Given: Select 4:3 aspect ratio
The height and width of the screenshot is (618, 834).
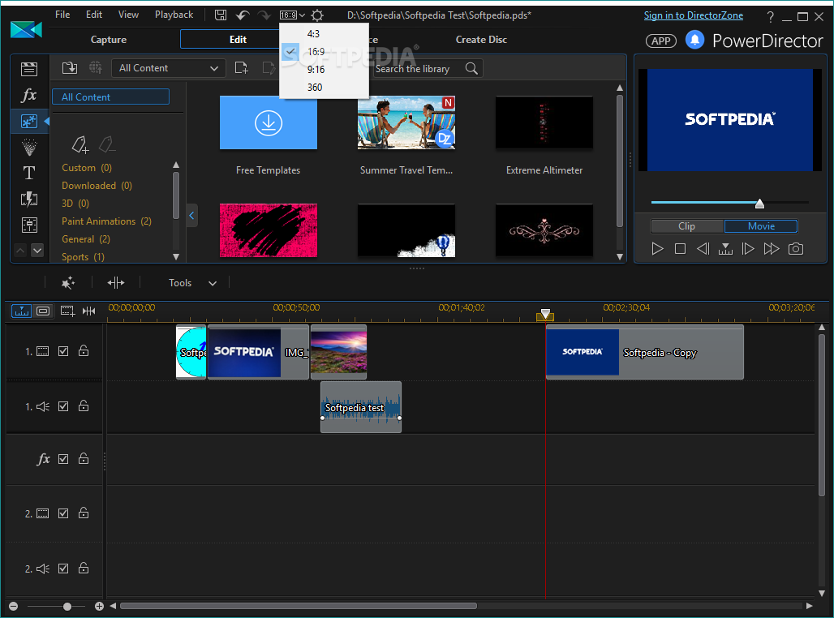Looking at the screenshot, I should 313,34.
